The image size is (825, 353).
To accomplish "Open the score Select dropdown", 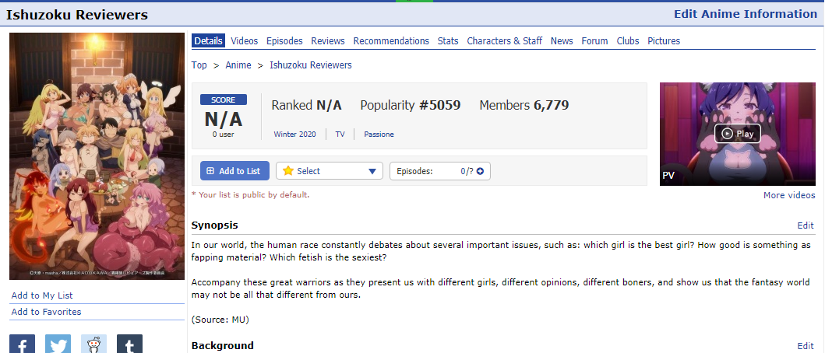I will pyautogui.click(x=330, y=171).
